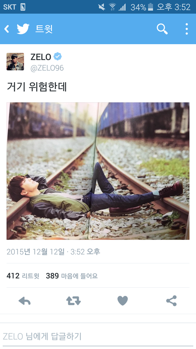Tap the battery indicator in status bar

[x=150, y=7]
